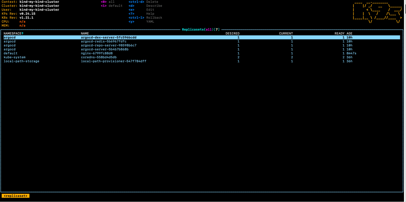Screen dimensions: 406x202
Task: Click the kube-system namespace cell
Action: pos(14,57)
